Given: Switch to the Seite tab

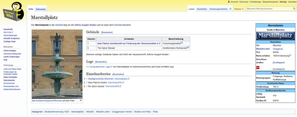Looking at the screenshot, I should coord(31,9).
